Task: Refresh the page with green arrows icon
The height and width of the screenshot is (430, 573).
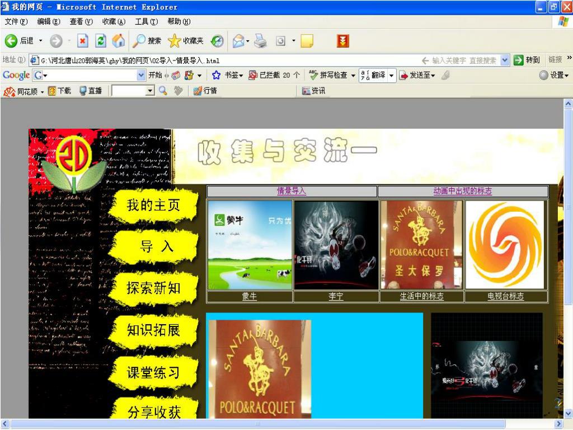Action: click(x=101, y=41)
